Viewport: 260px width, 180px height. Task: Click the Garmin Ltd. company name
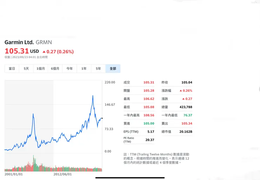point(19,42)
